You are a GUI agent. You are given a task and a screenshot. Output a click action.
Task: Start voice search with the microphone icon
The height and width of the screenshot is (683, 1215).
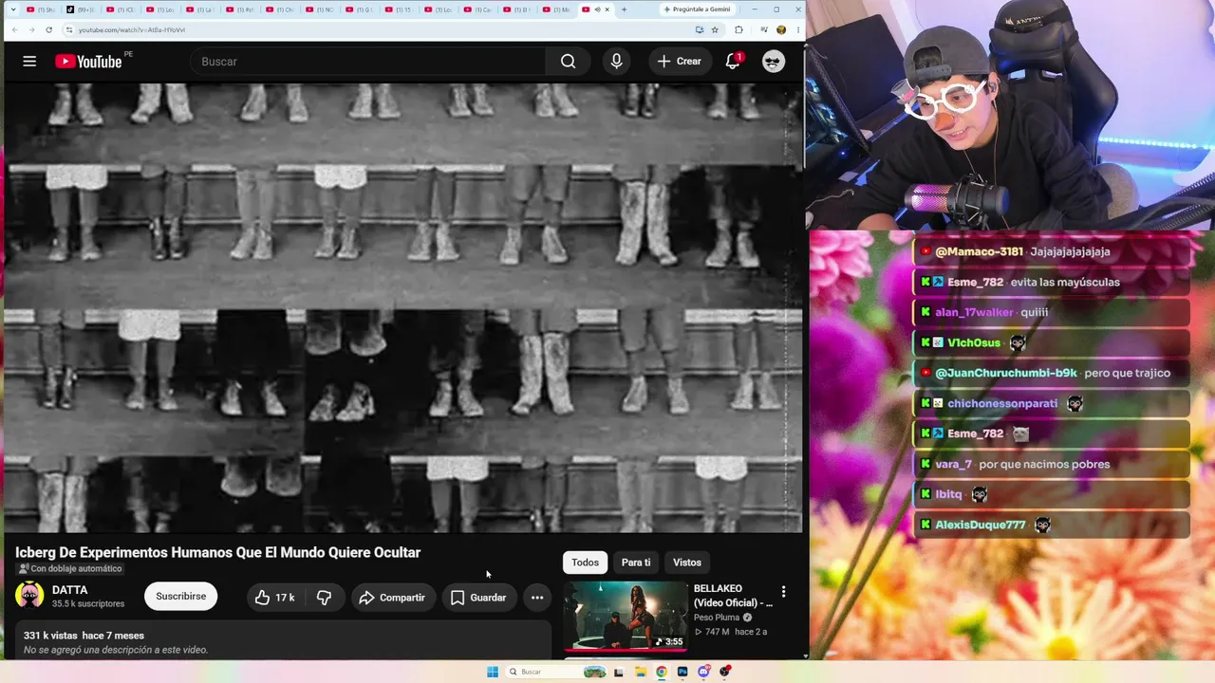(617, 62)
